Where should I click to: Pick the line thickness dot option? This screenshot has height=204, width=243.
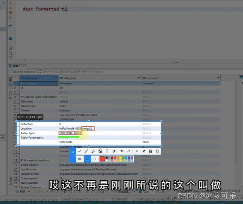(72, 159)
